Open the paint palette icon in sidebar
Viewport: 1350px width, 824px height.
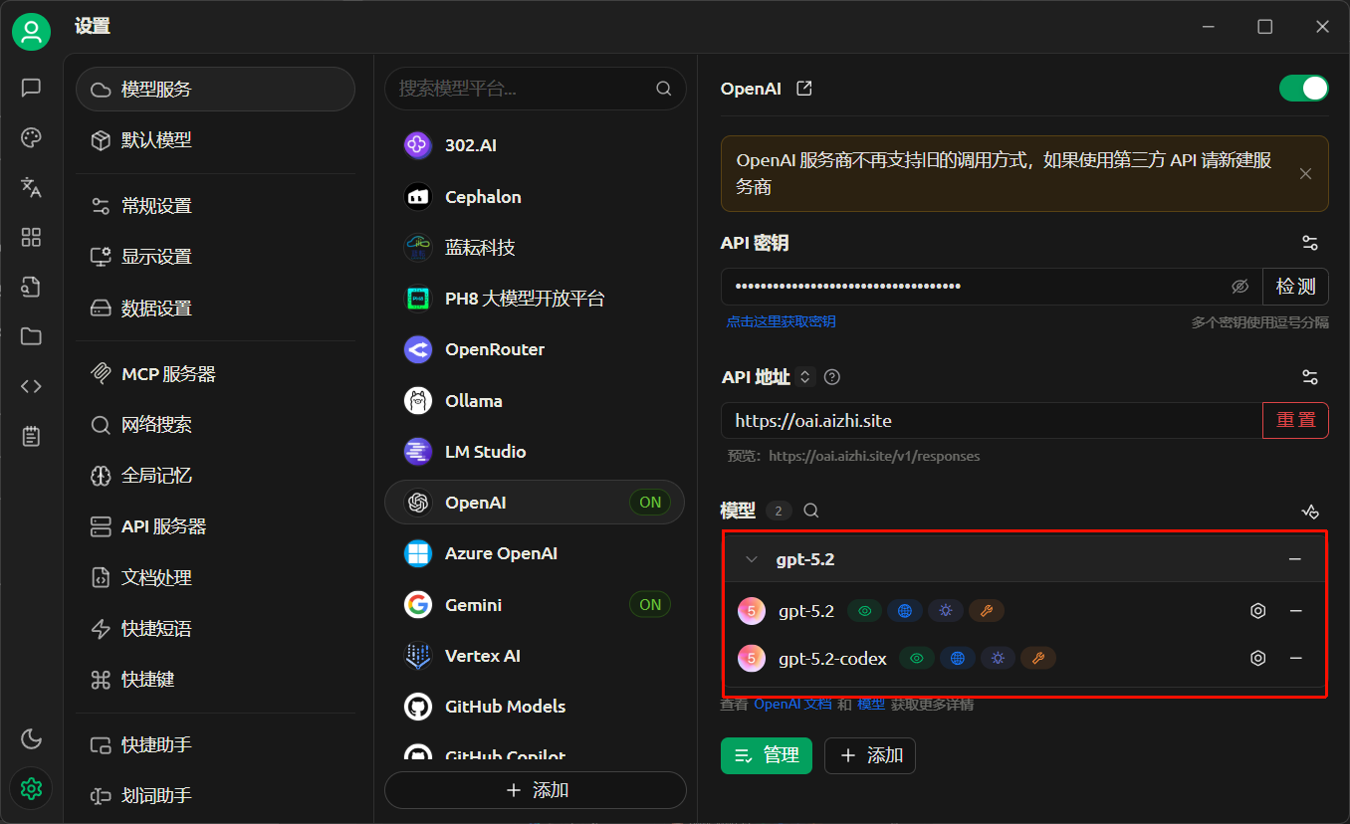pyautogui.click(x=31, y=137)
